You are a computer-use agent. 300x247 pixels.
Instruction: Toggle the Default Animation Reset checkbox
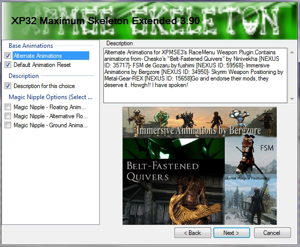8,65
